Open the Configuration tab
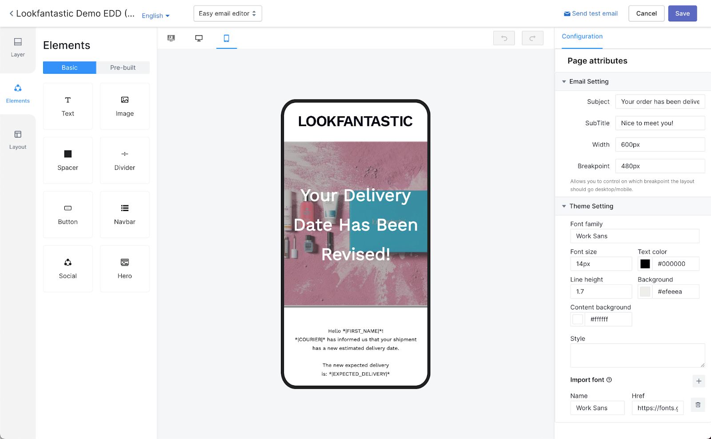Viewport: 711px width, 439px height. point(582,36)
